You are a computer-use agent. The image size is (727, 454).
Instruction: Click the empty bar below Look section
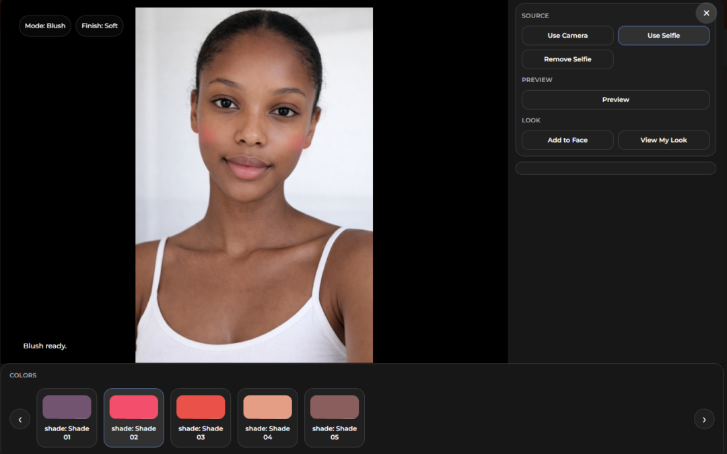click(x=615, y=168)
